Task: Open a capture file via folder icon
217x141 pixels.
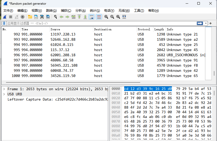Action: (30, 17)
